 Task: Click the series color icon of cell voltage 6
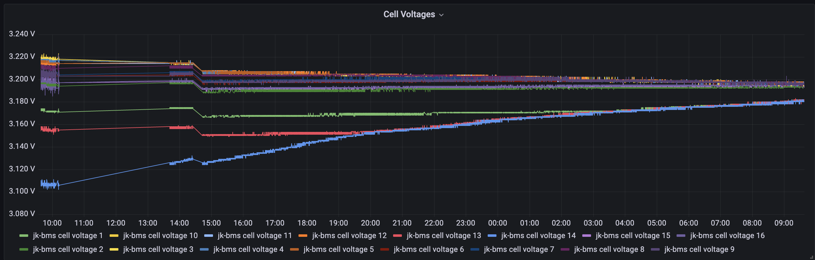click(384, 250)
